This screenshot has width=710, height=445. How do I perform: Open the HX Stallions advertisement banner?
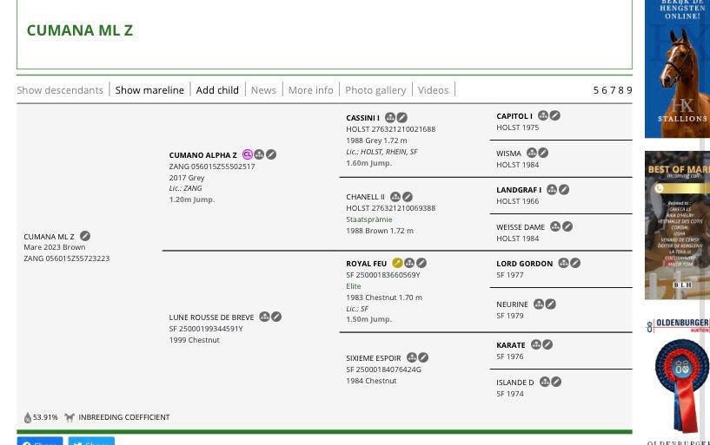tap(677, 69)
